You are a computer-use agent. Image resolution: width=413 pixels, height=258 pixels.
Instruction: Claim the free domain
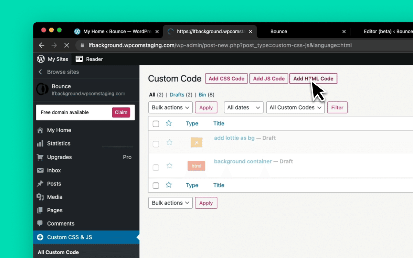coord(121,112)
